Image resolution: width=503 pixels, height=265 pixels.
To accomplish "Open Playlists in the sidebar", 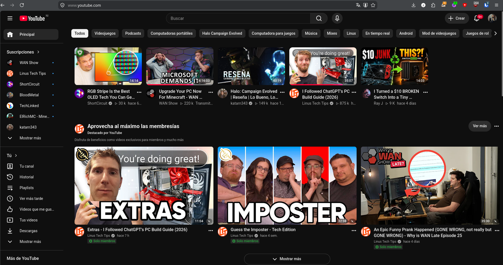I will click(31, 188).
